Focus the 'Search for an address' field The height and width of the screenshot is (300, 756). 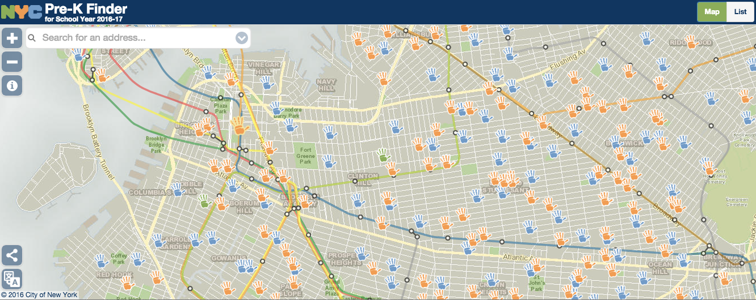pos(136,38)
